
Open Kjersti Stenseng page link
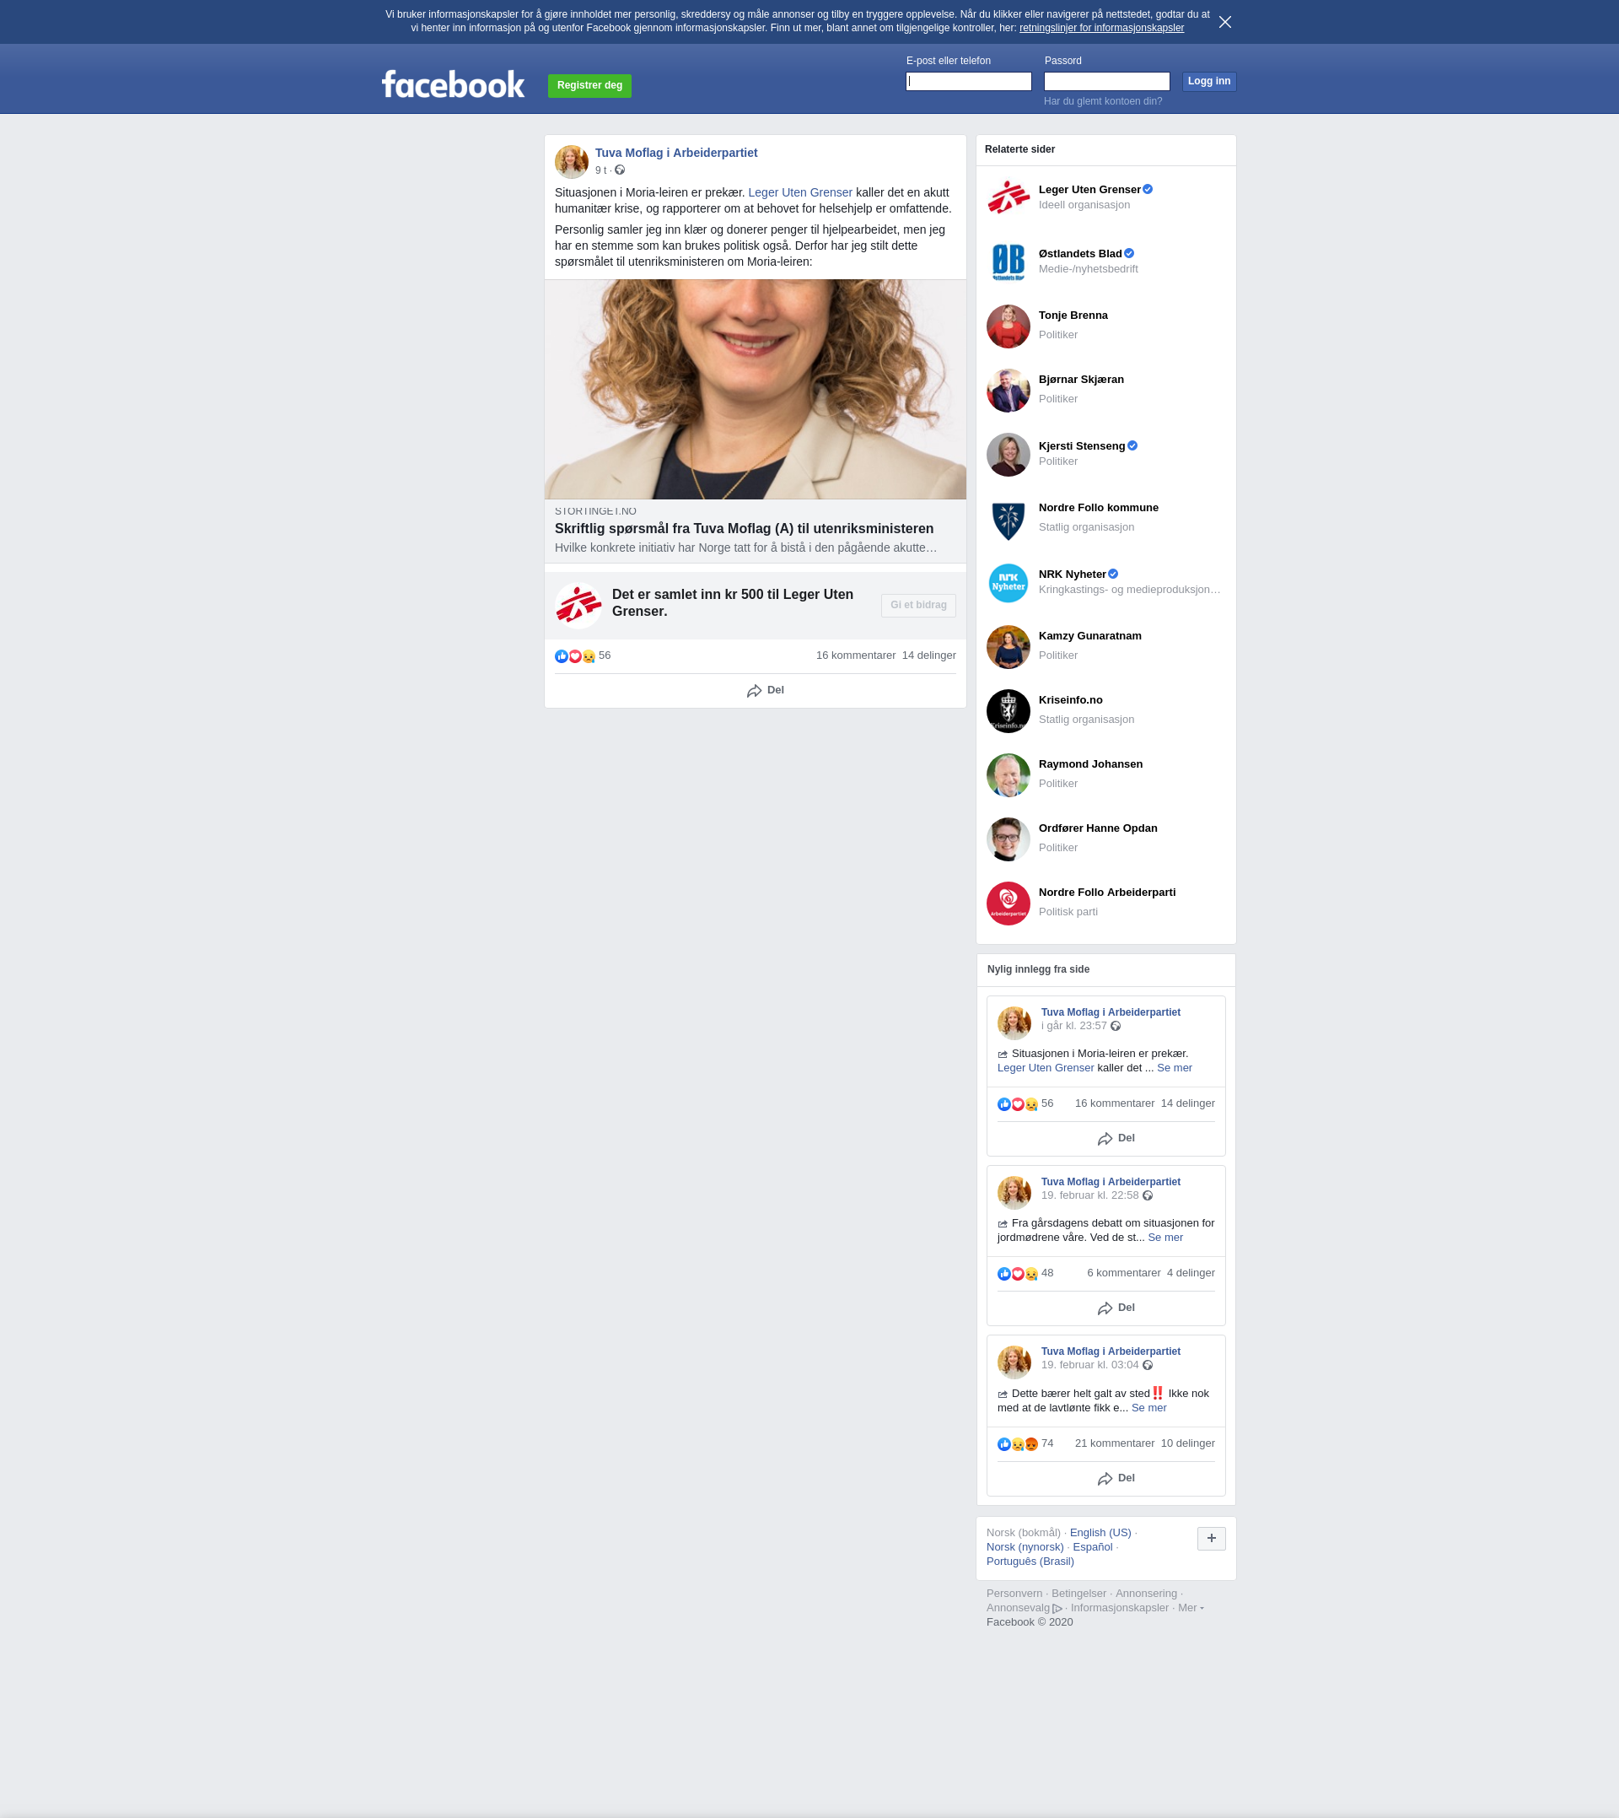pos(1082,445)
